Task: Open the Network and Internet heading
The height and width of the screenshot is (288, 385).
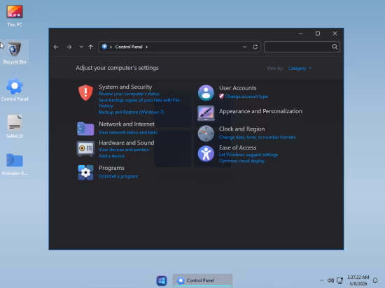Action: [127, 124]
